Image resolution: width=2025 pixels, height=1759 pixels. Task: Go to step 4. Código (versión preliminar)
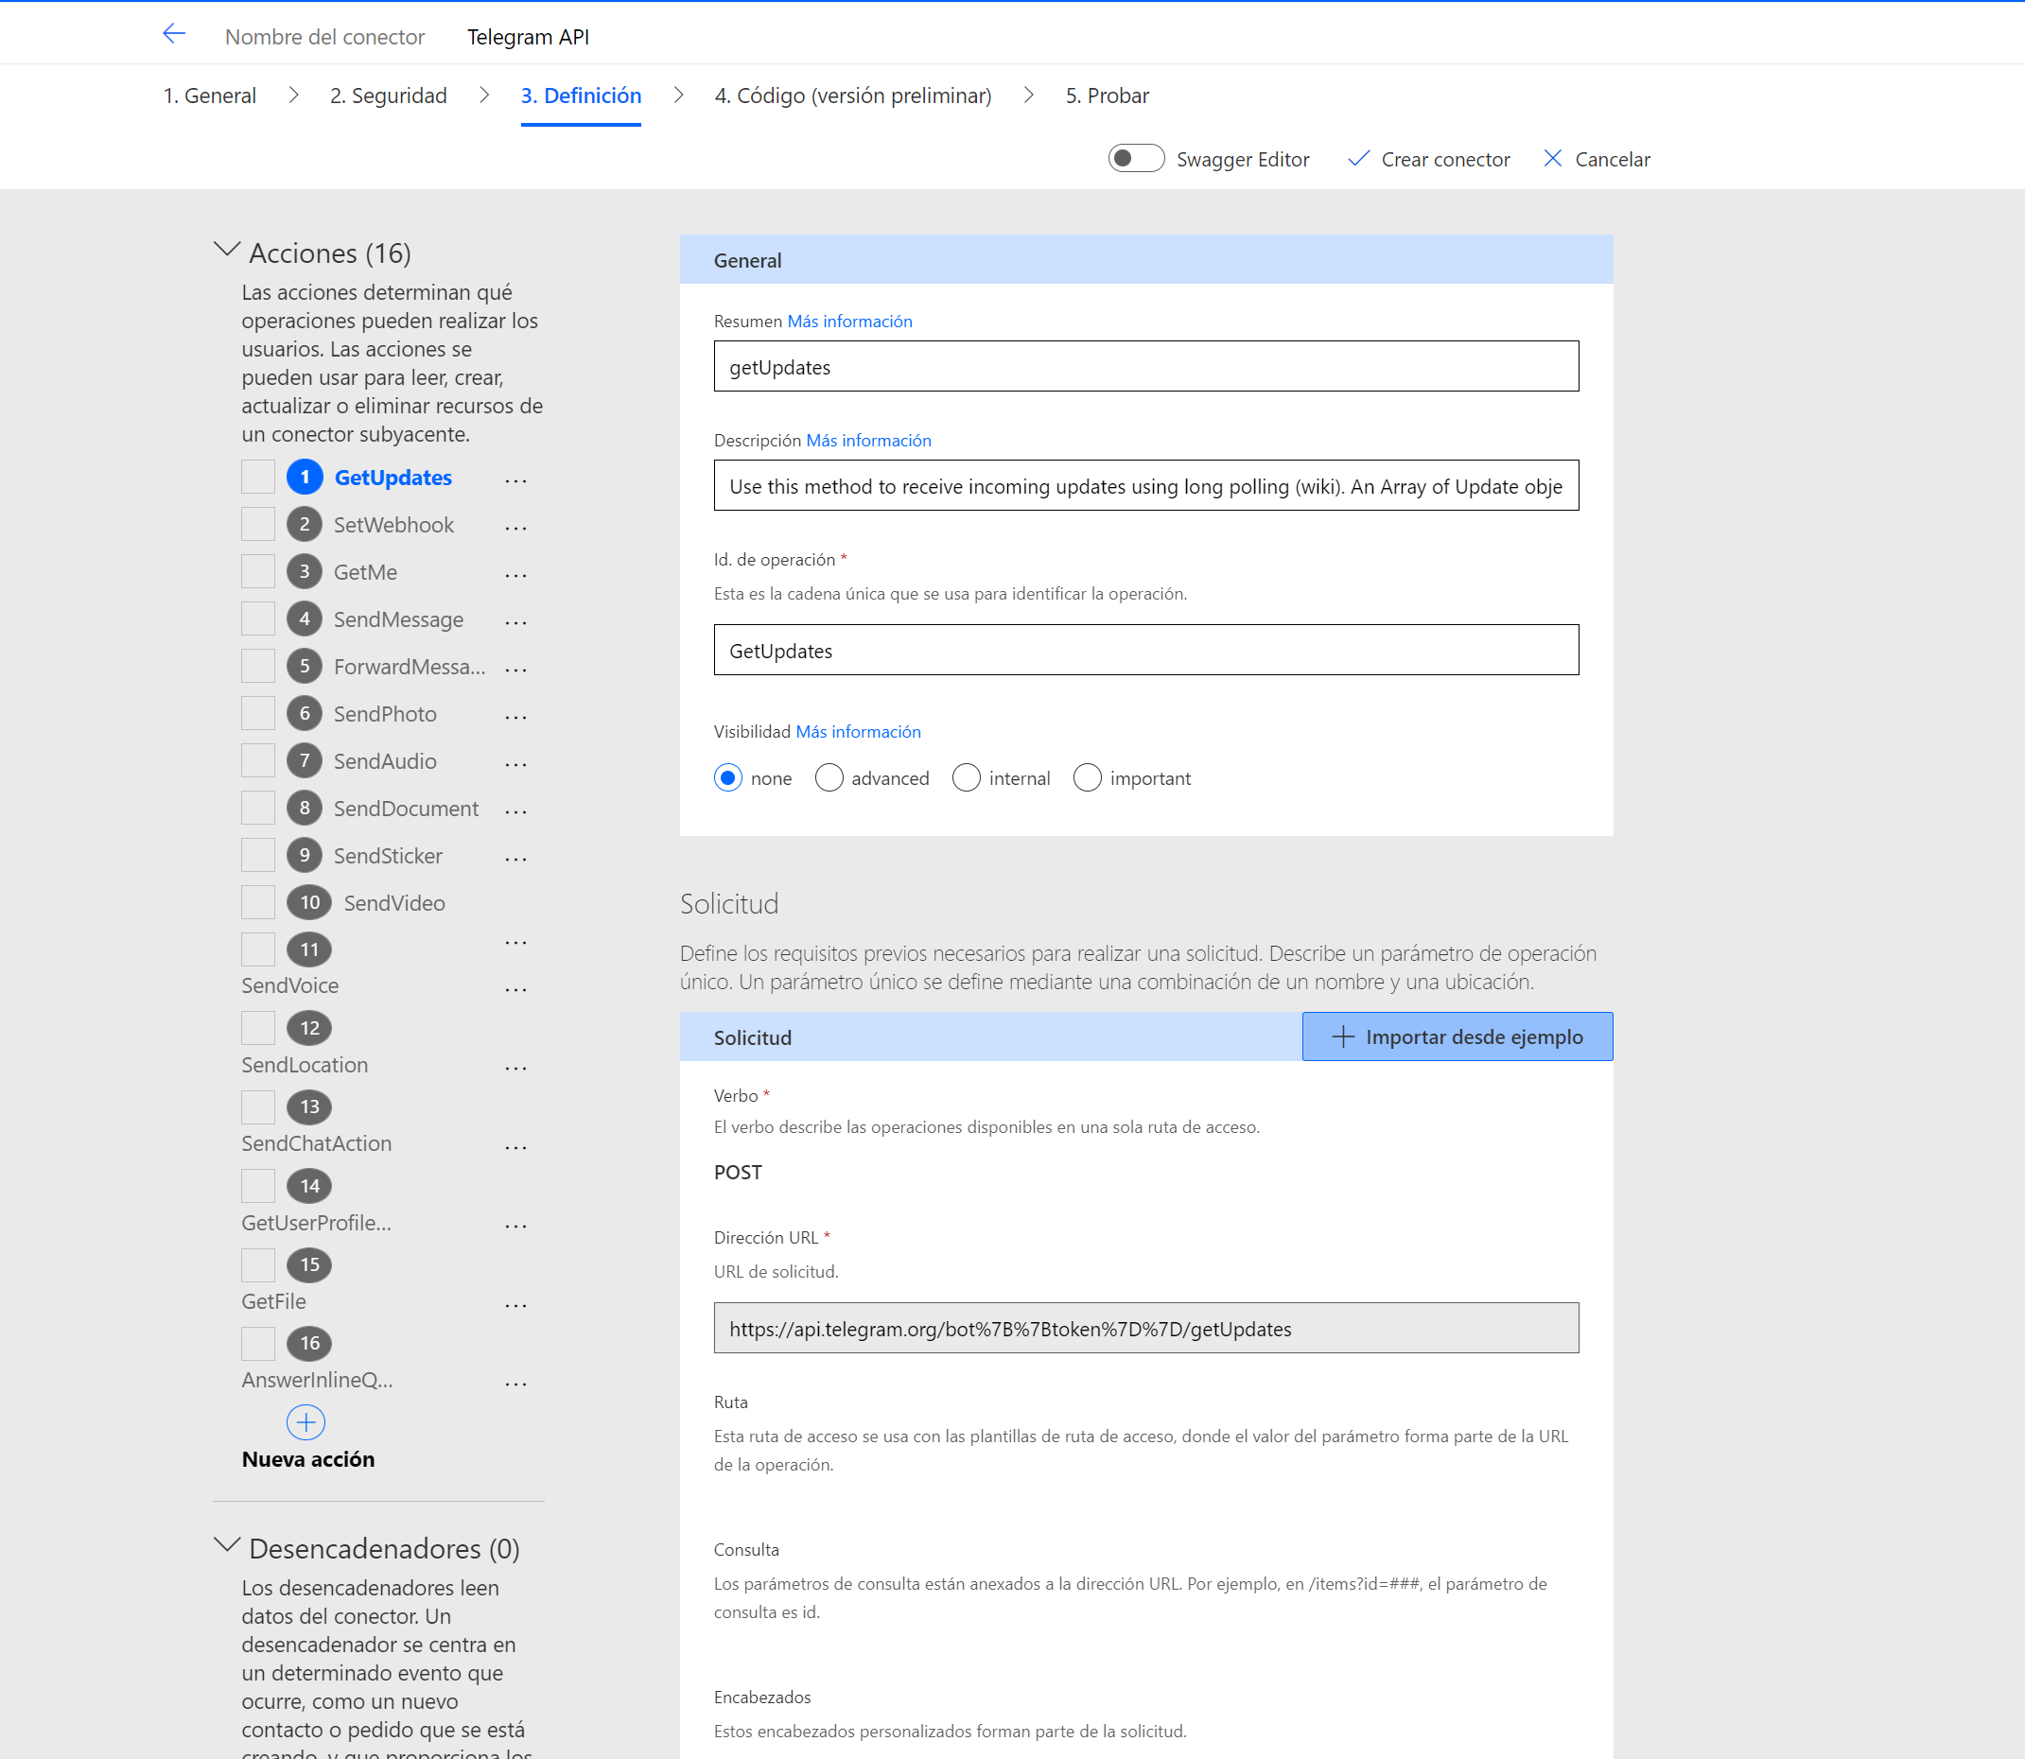[x=853, y=96]
